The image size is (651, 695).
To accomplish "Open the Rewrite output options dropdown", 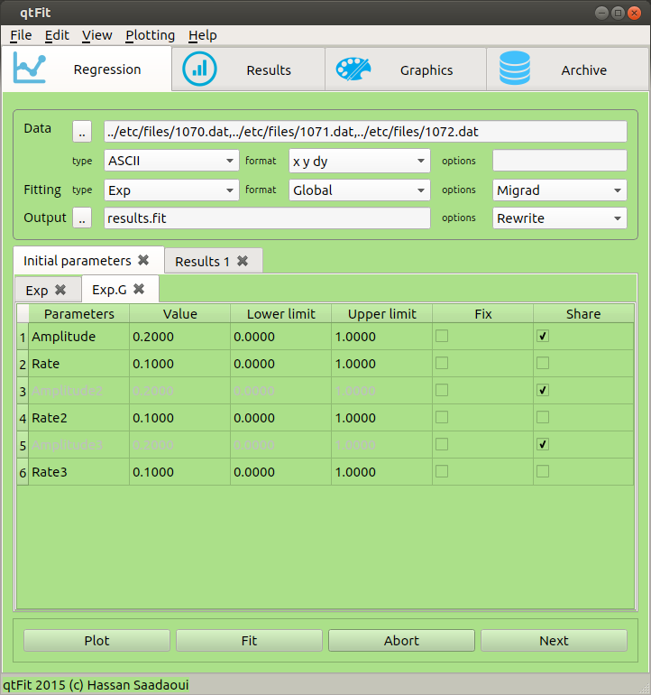I will pyautogui.click(x=559, y=218).
